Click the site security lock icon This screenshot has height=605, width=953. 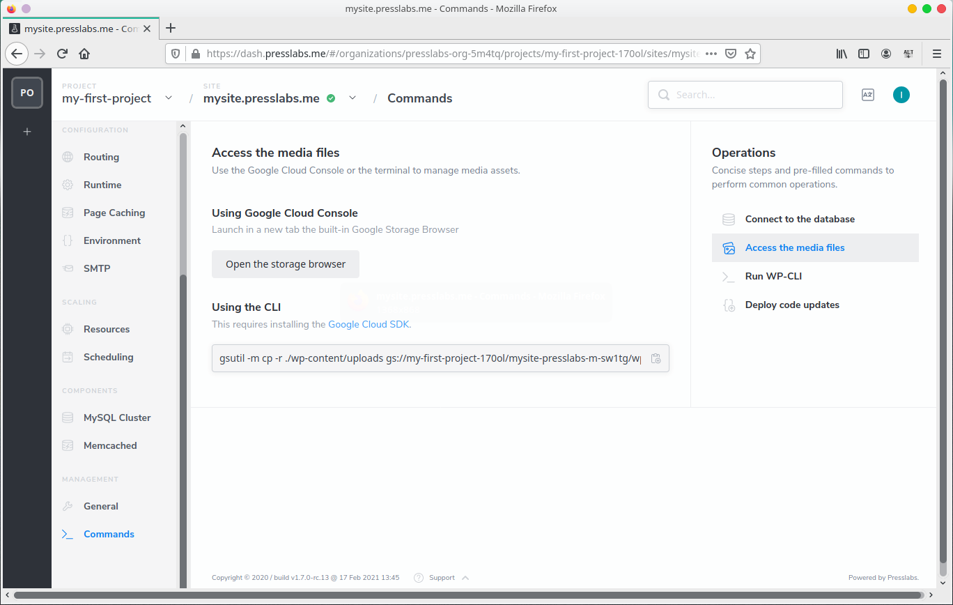tap(195, 54)
